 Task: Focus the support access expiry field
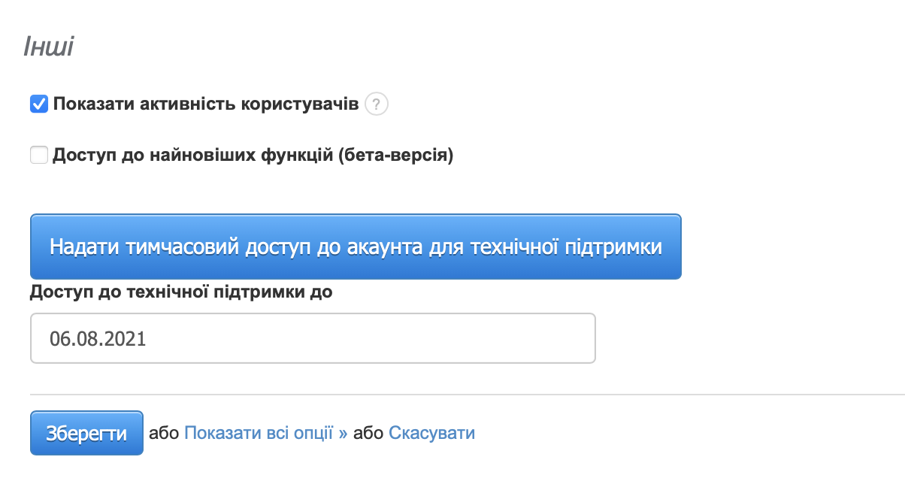(x=312, y=338)
